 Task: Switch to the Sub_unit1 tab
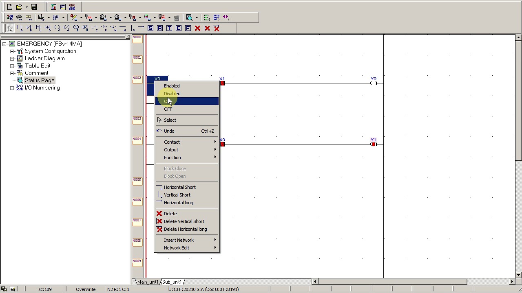172,282
